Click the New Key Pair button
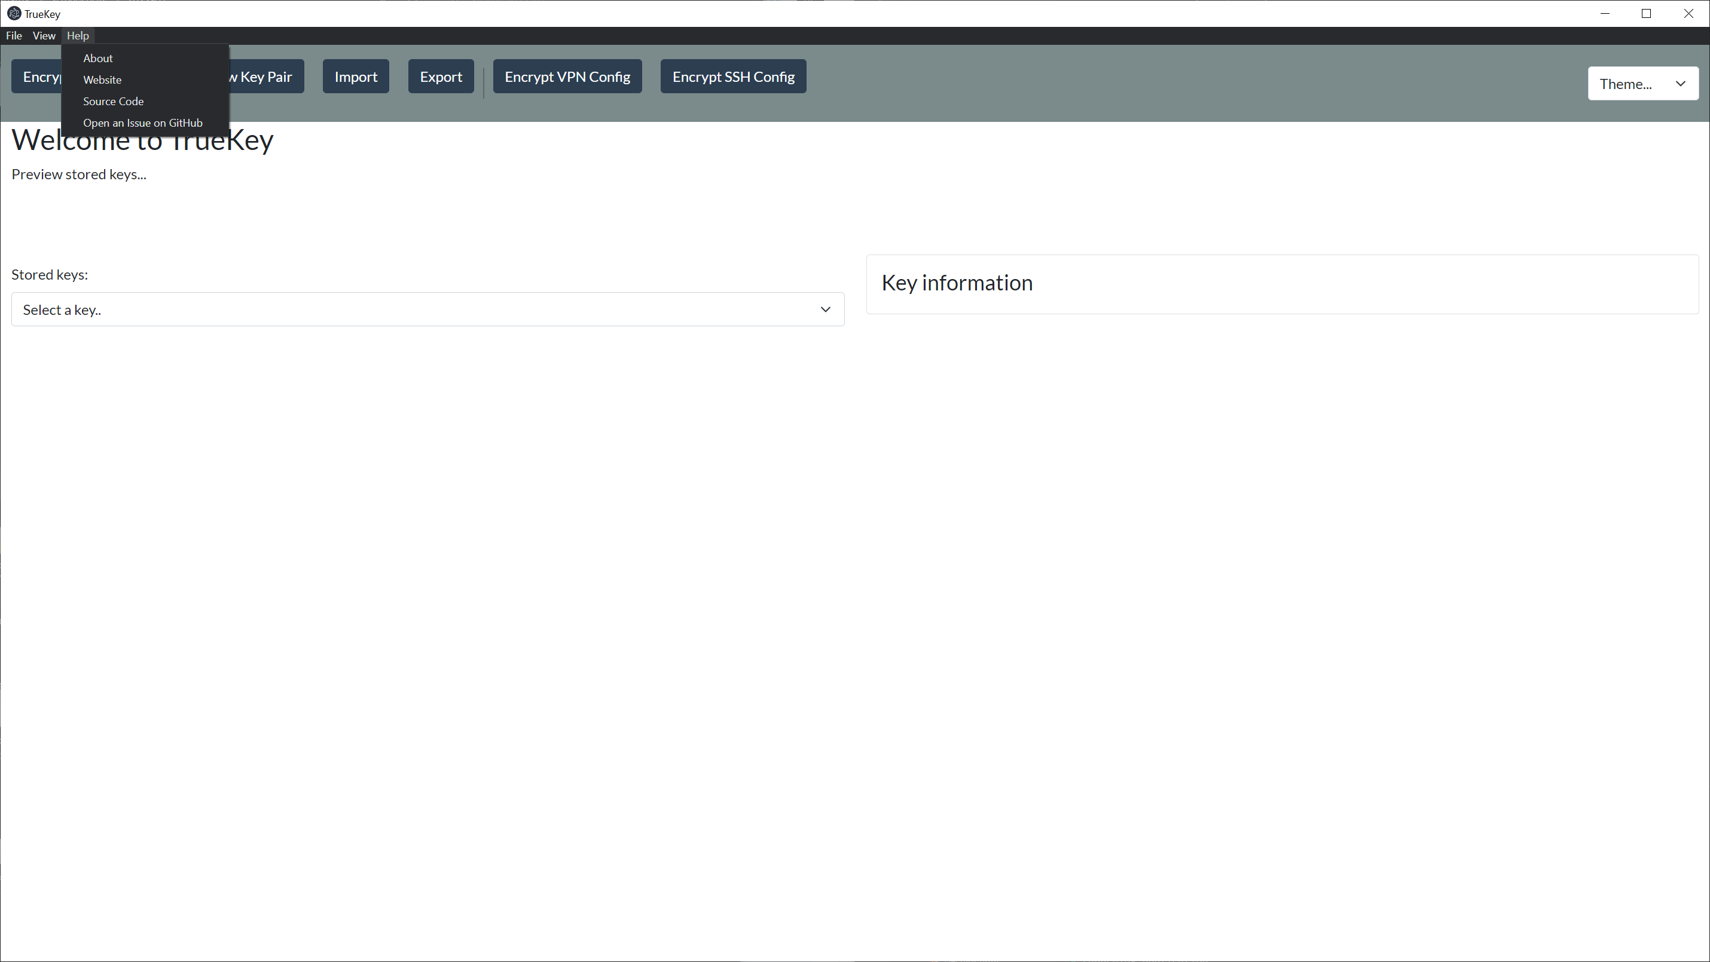Screen dimensions: 1710x962 [265, 76]
